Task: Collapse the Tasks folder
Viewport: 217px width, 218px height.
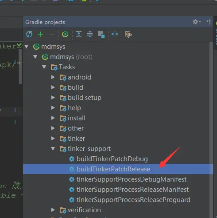Action: click(44, 67)
